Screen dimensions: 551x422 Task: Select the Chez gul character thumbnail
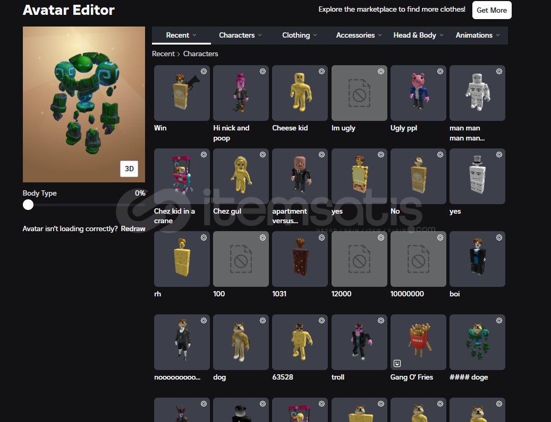(x=241, y=177)
